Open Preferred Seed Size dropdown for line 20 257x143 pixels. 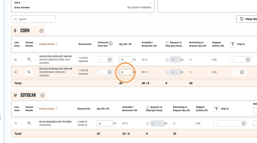click(105, 60)
